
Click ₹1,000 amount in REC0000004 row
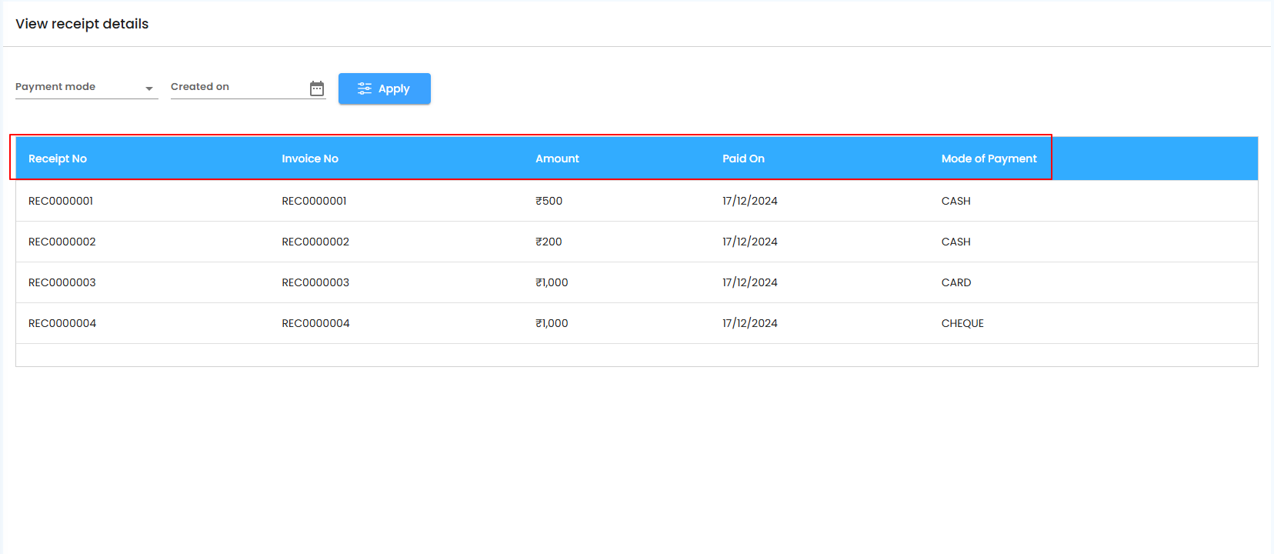coord(552,323)
